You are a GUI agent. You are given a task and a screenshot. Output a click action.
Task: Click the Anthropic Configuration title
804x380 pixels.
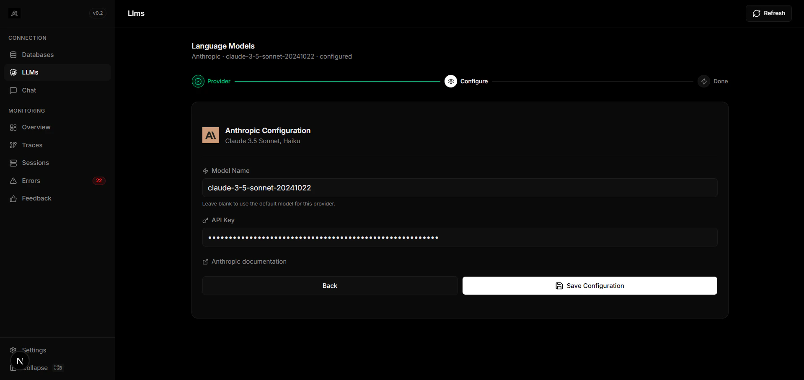pos(268,131)
